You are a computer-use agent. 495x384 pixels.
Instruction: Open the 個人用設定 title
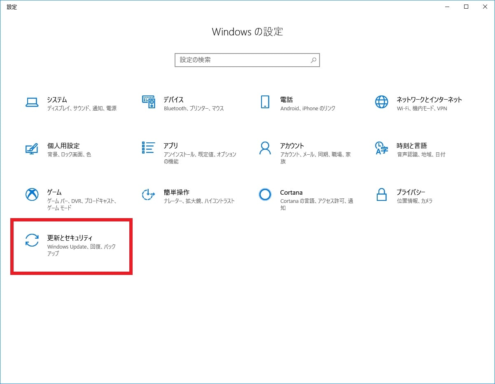(63, 146)
